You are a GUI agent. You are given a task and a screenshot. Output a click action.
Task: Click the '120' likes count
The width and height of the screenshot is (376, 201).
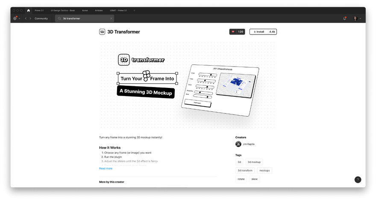pos(241,32)
